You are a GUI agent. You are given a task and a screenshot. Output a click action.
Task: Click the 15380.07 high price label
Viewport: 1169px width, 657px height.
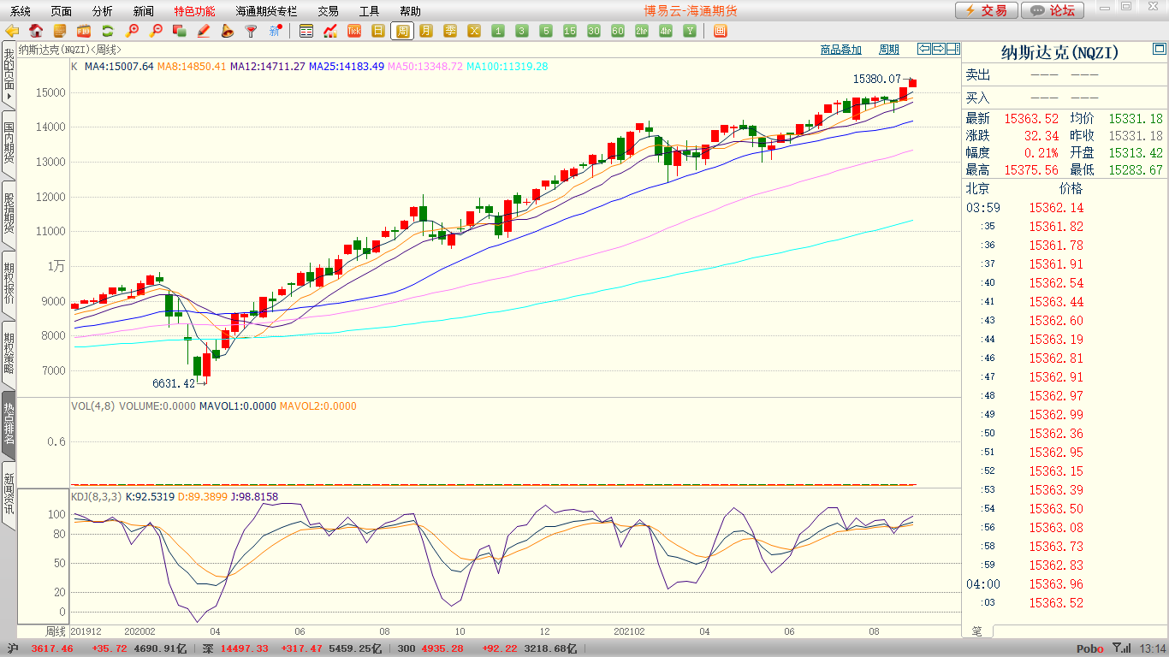[x=877, y=79]
